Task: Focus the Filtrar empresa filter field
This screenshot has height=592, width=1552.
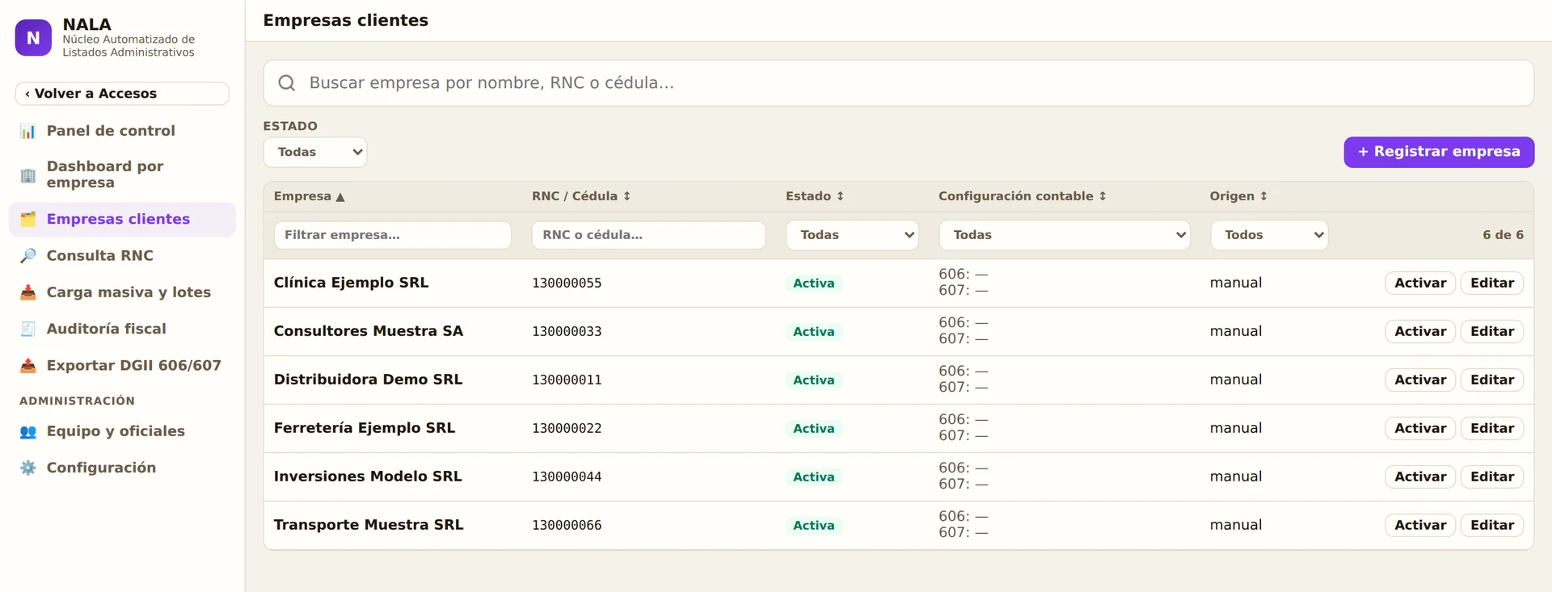Action: 393,235
